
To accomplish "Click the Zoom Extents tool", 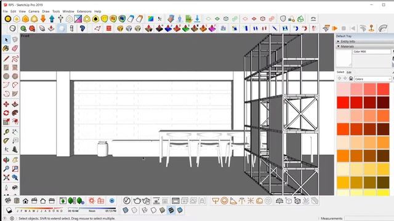I will point(6,177).
